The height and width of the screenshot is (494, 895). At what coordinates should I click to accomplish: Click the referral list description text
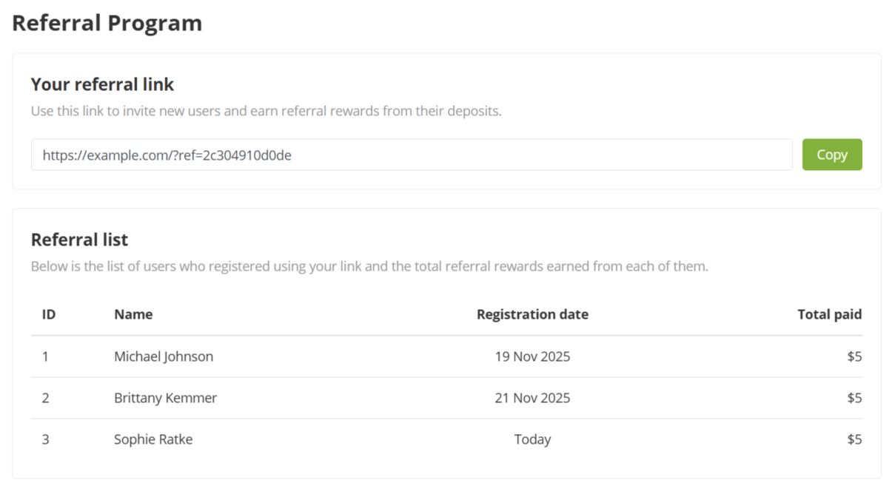369,266
